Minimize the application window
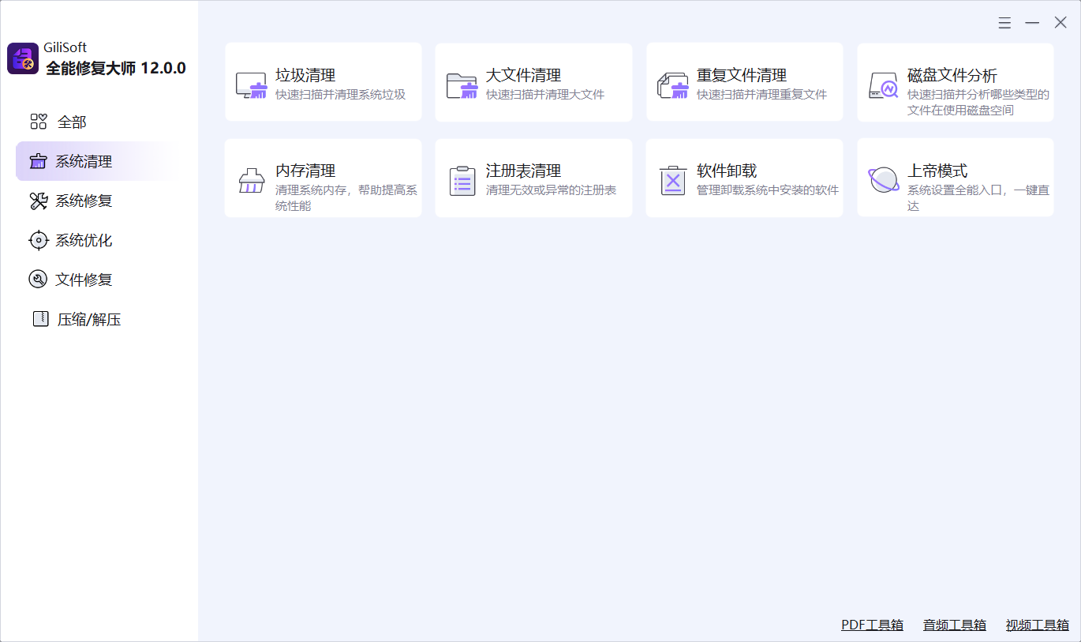The image size is (1081, 642). [1032, 23]
